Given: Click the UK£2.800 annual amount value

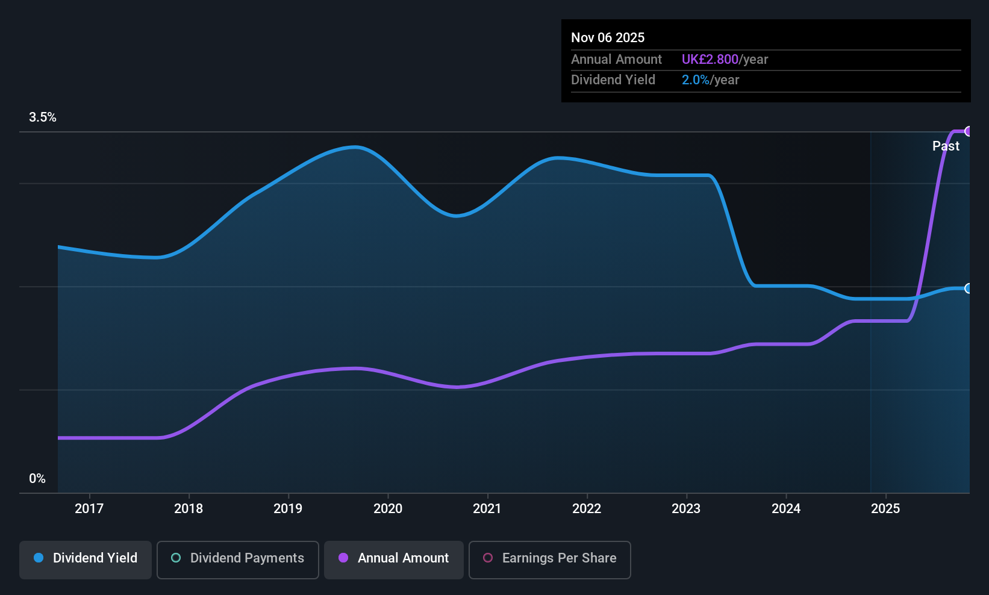Looking at the screenshot, I should tap(710, 59).
